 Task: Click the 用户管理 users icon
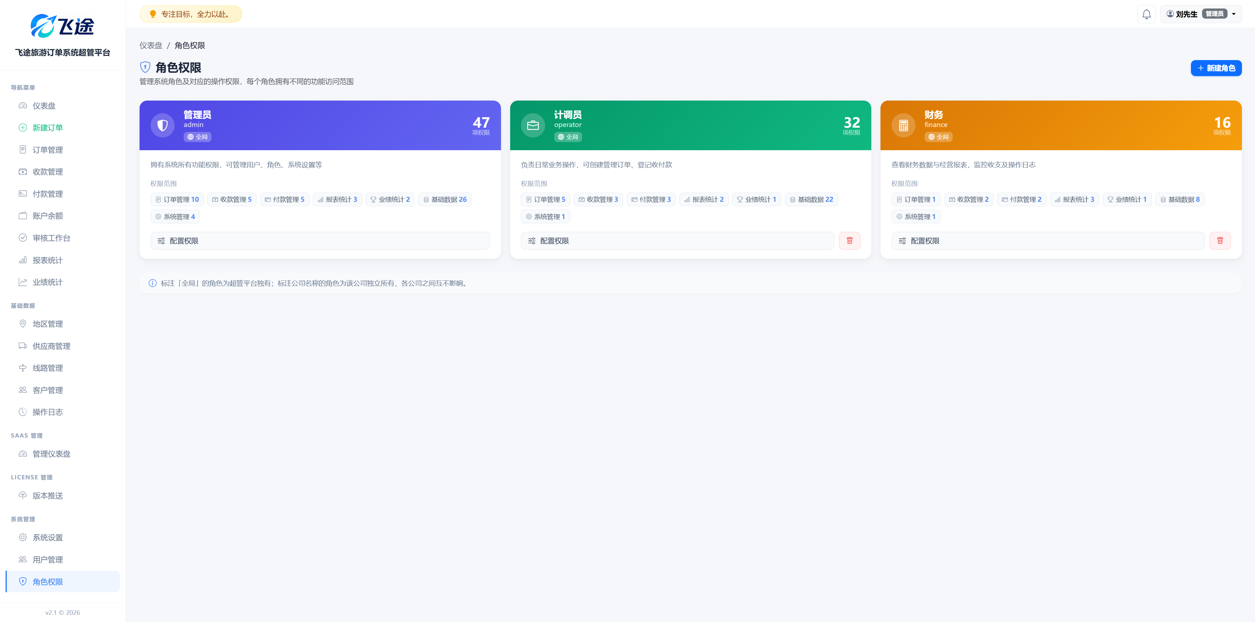[x=23, y=559]
